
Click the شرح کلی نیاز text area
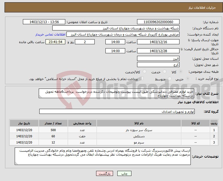(116, 93)
